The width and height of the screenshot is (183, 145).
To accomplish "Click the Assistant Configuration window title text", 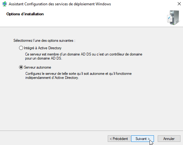I will point(60,4).
